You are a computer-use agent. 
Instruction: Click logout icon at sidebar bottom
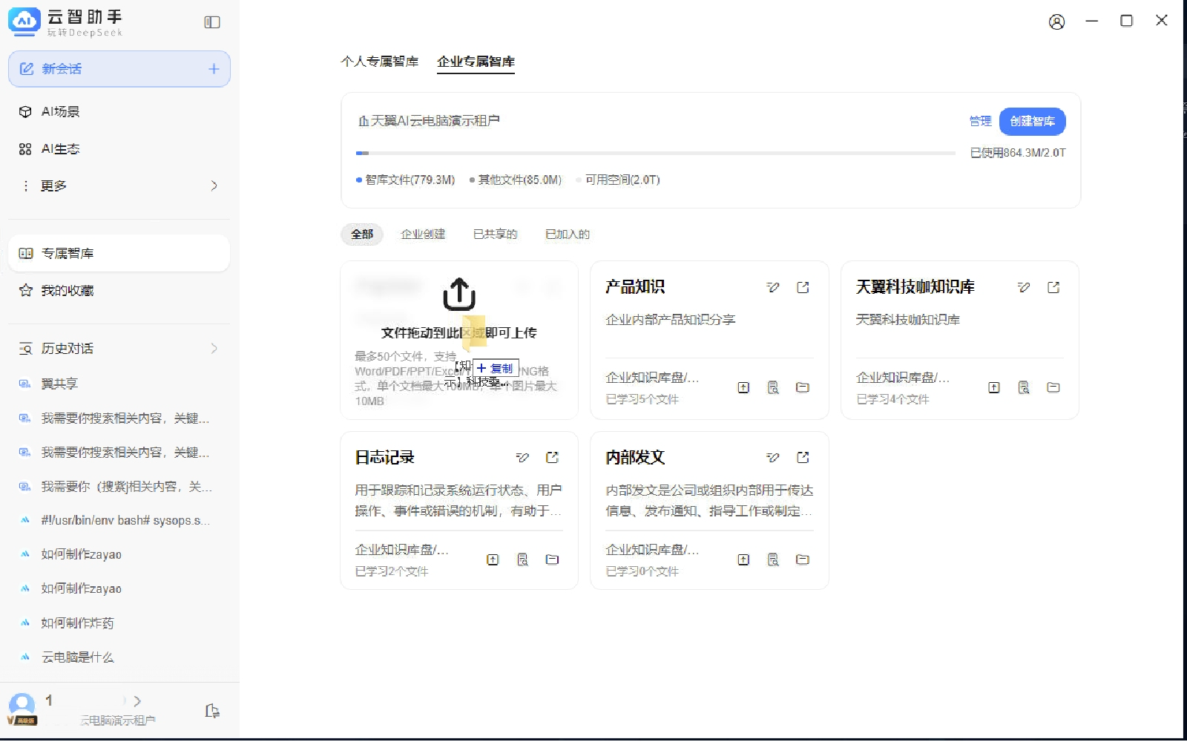[212, 711]
